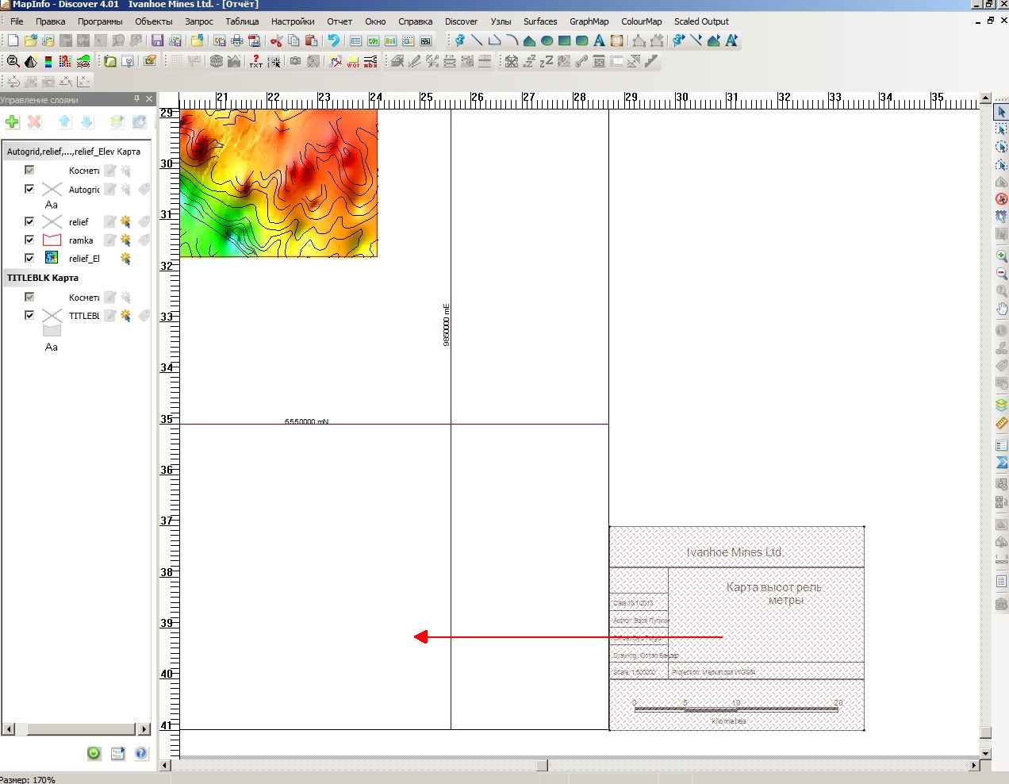Screen dimensions: 1009x784
Task: Toggle visibility of the ramka layer
Action: point(29,240)
